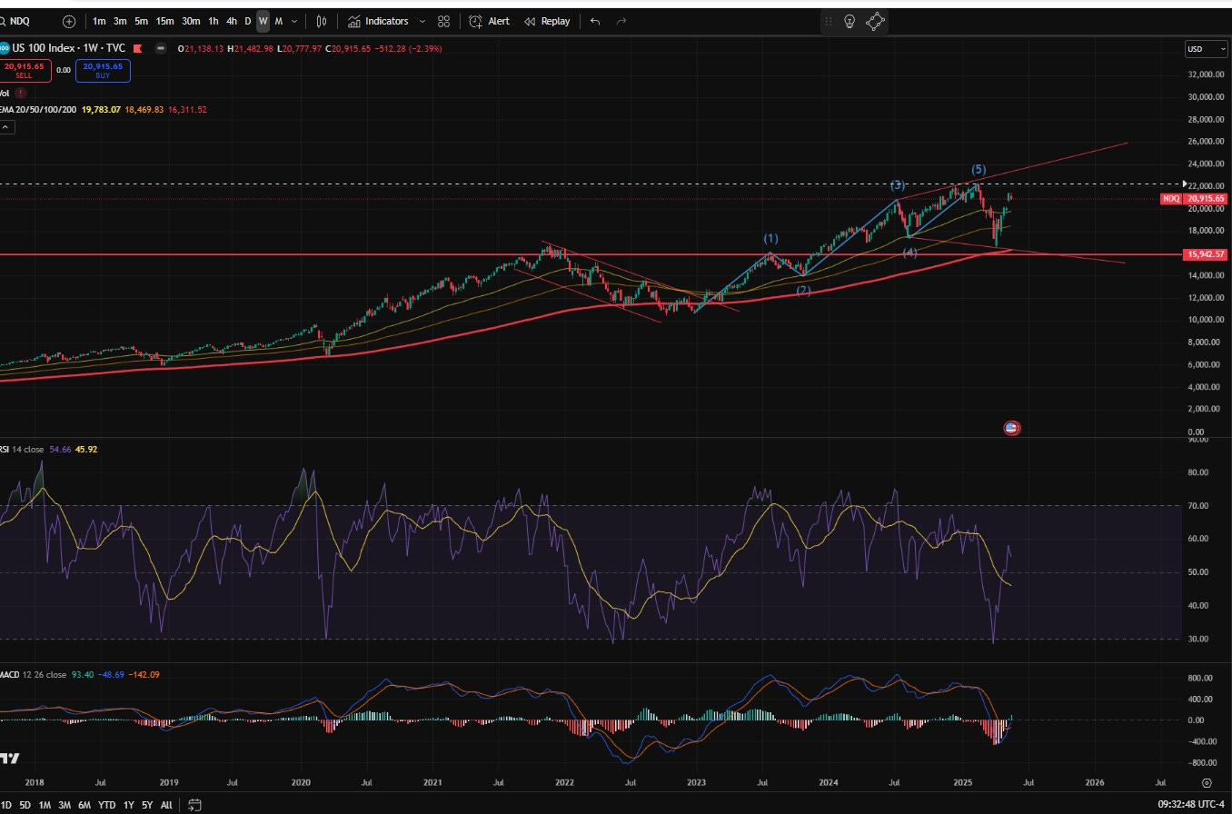
Task: Click the red flag next to symbol name
Action: click(x=137, y=48)
